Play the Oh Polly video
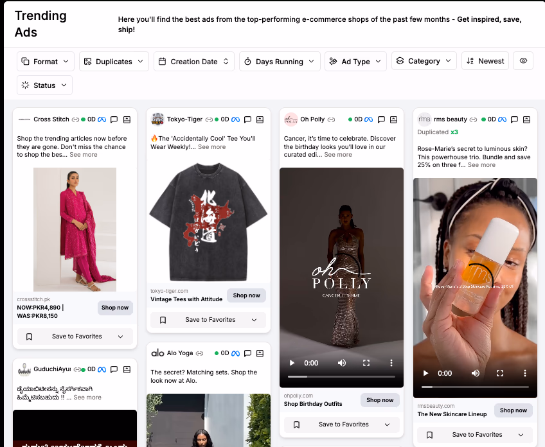 pos(292,363)
